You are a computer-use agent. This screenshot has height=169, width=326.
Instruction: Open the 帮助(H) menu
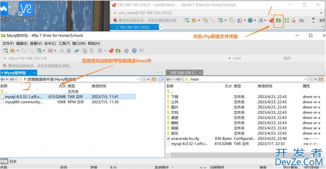(x=94, y=44)
